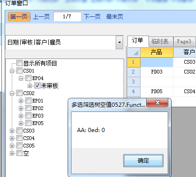Switch to the 临时表 tab
196x177 pixels.
[161, 42]
